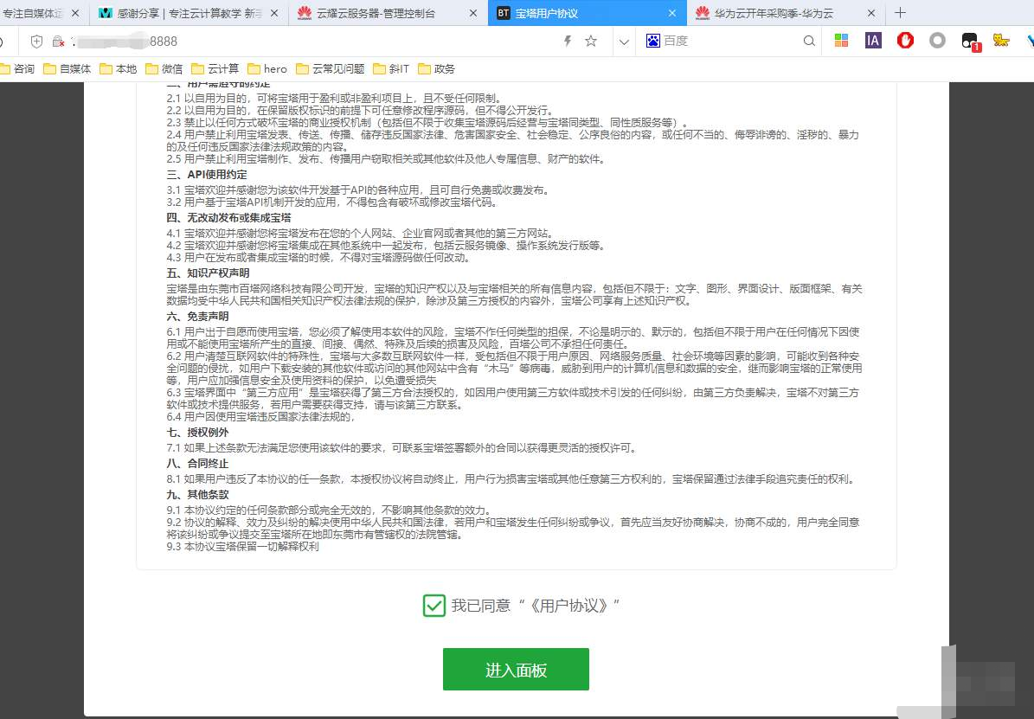
Task: Open the 斜IT bookmarks folder
Action: coord(391,68)
